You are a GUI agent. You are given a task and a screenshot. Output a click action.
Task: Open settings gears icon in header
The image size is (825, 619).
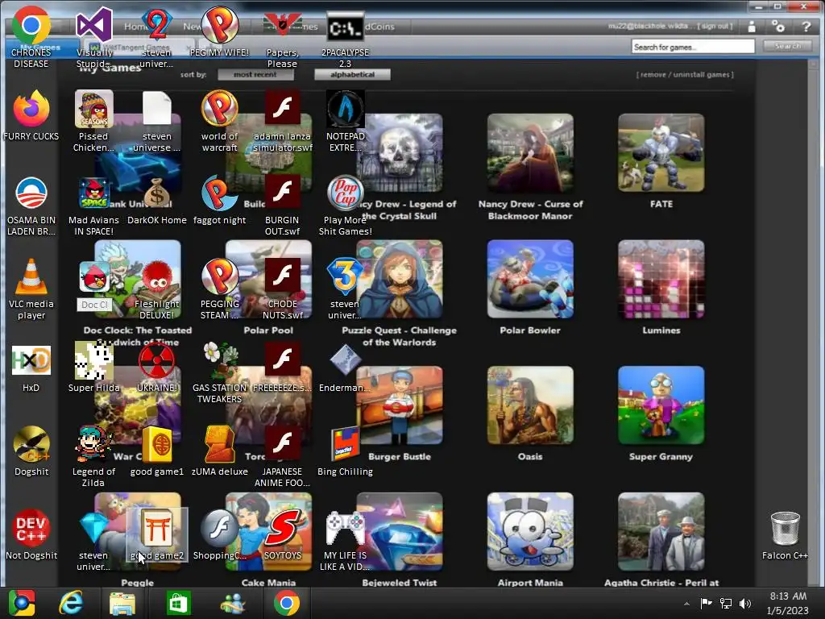[x=777, y=26]
